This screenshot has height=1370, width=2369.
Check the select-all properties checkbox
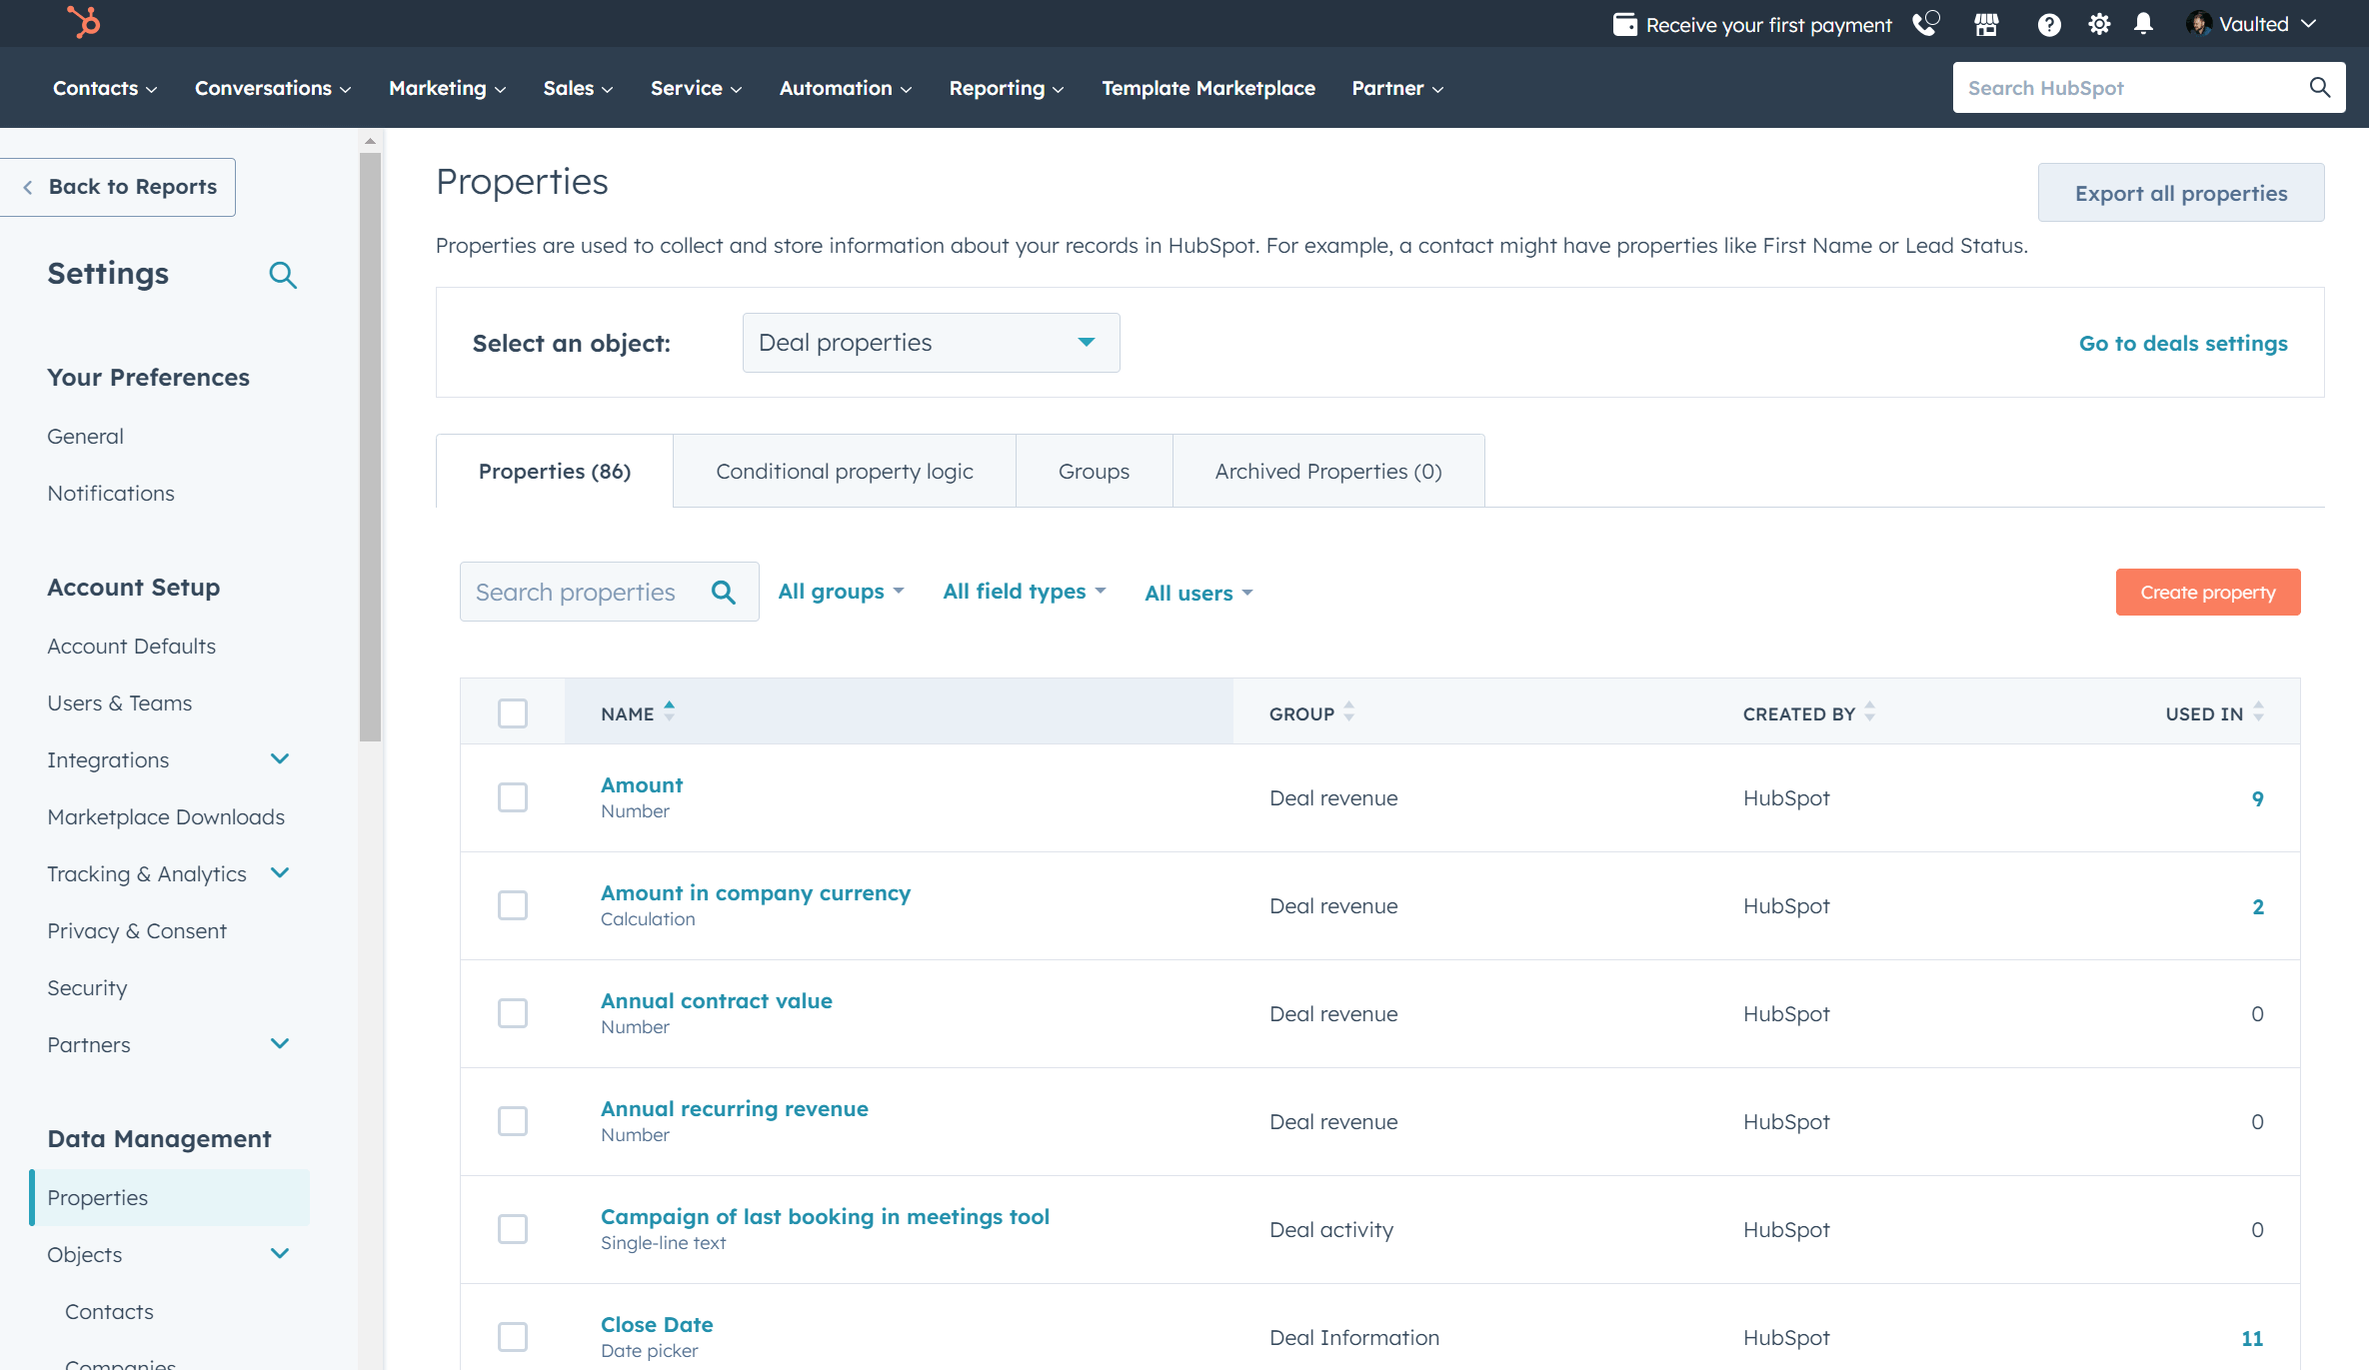click(513, 712)
